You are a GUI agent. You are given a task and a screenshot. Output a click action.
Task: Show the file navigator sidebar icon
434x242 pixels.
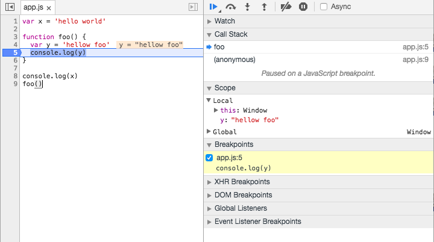coord(10,7)
